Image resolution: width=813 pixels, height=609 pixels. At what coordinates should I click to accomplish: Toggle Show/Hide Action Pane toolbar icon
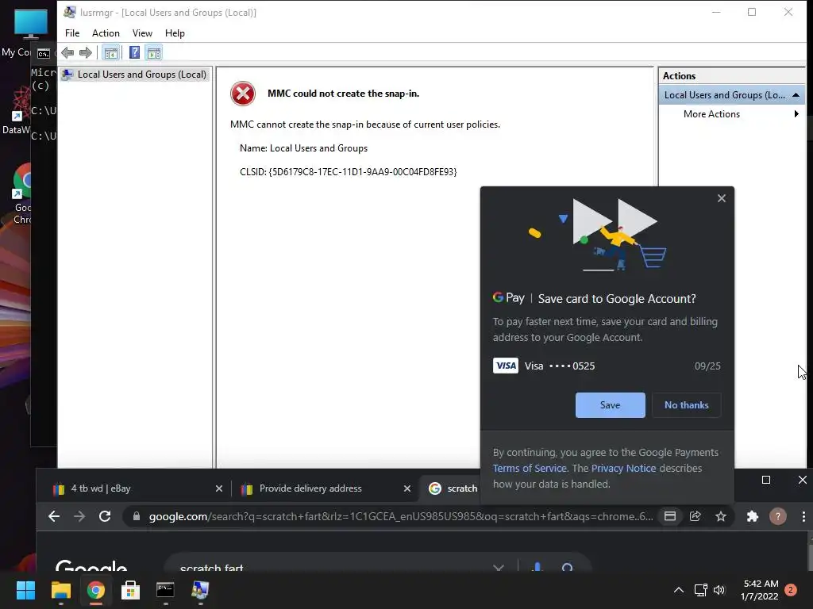coord(154,53)
